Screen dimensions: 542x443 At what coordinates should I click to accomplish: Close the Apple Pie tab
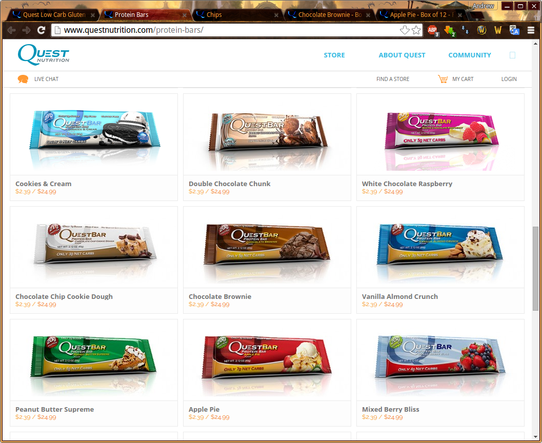pos(460,15)
